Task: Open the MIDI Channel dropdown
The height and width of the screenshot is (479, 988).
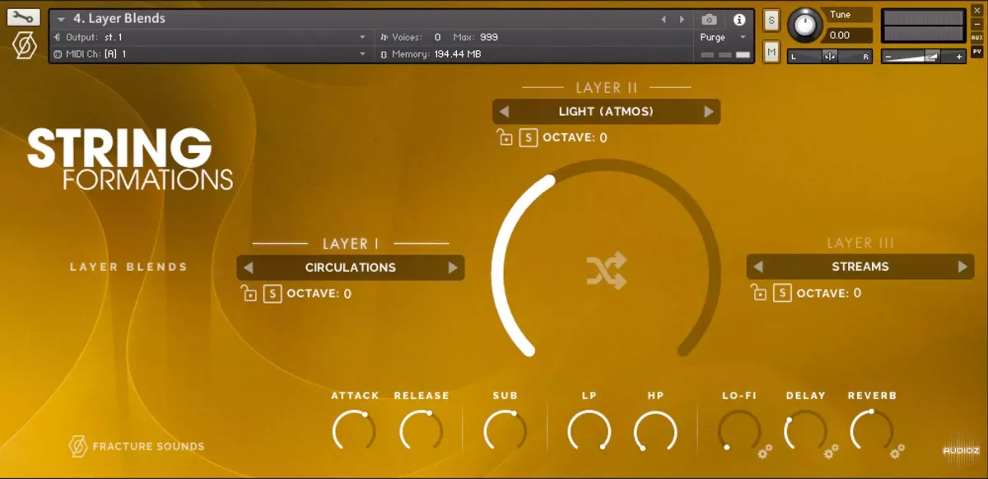Action: (x=362, y=54)
